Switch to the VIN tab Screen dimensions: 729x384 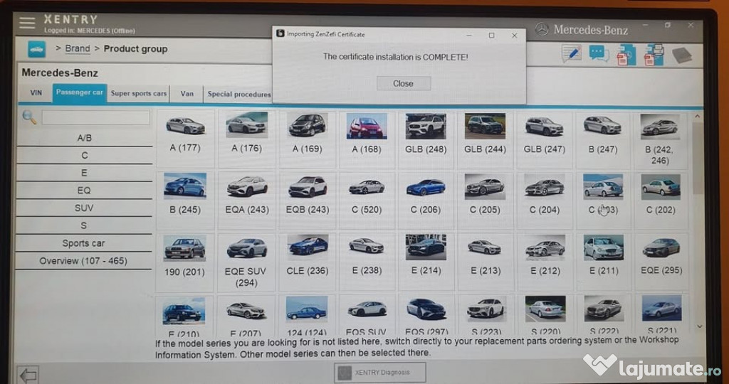click(36, 93)
